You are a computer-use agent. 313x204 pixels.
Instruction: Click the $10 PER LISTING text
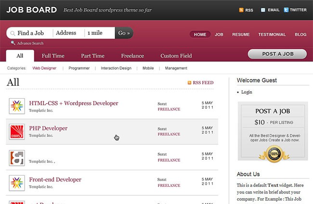[274, 122]
